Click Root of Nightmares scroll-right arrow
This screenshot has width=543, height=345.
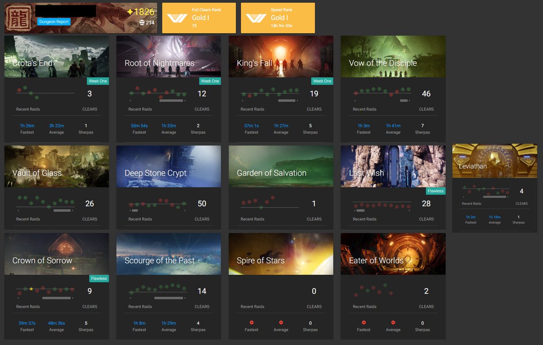point(186,100)
